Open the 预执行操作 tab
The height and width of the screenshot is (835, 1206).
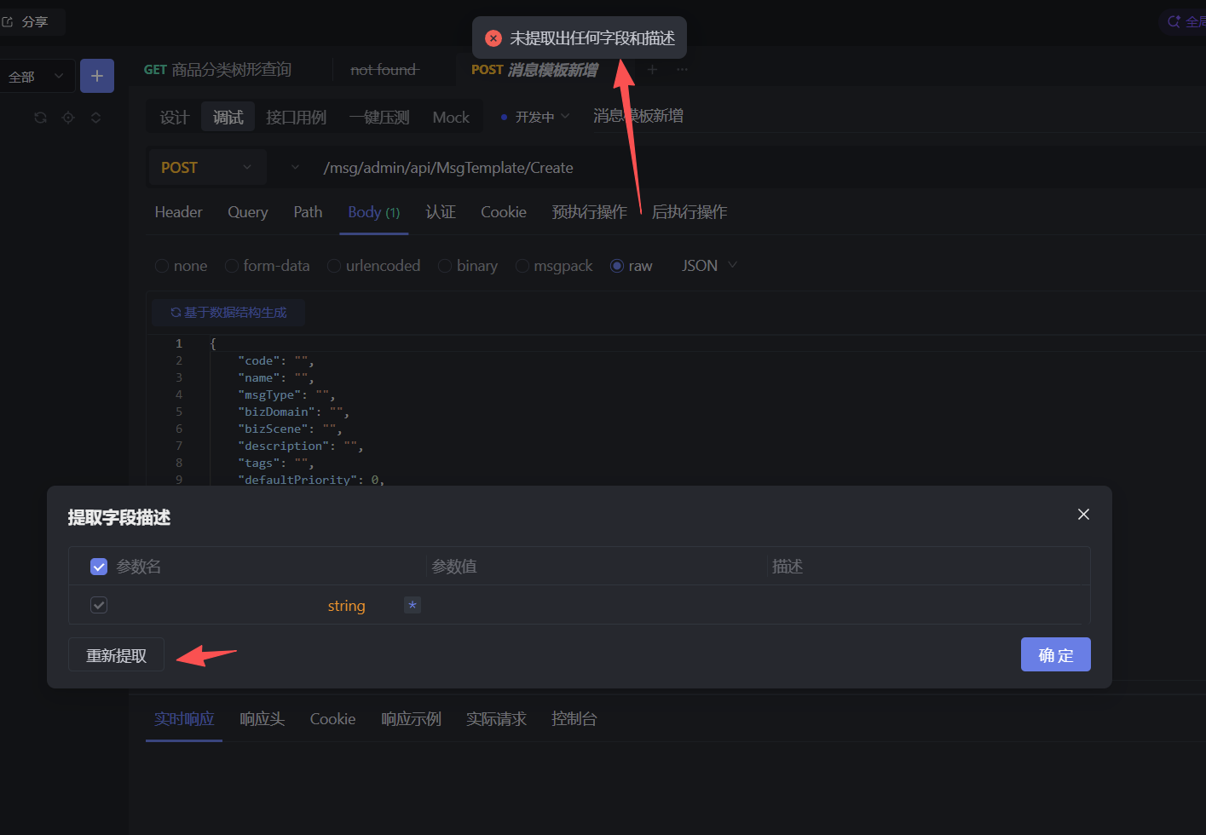(x=589, y=212)
